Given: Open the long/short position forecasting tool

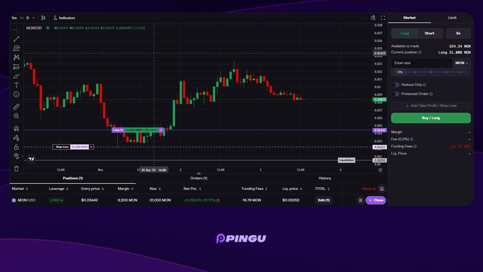Looking at the screenshot, I should [x=17, y=67].
